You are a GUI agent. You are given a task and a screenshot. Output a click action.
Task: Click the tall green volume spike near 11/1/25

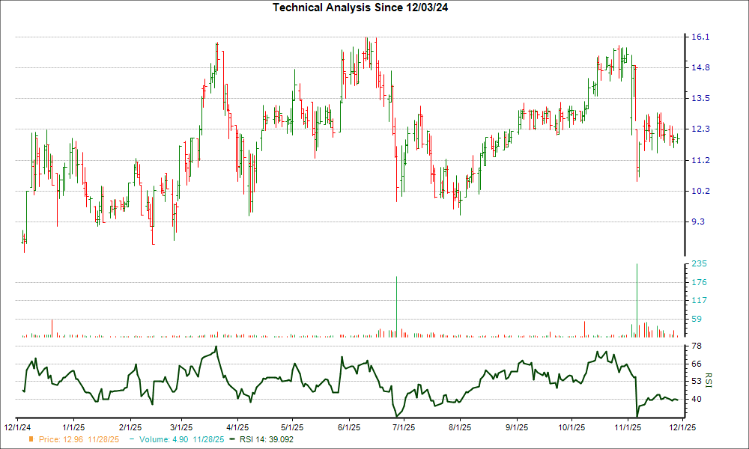coord(636,298)
